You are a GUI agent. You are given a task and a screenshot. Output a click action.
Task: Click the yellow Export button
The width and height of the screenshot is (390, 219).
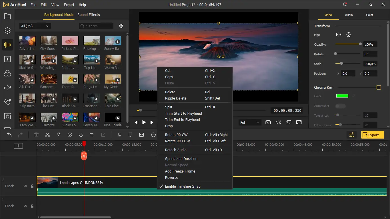point(372,135)
